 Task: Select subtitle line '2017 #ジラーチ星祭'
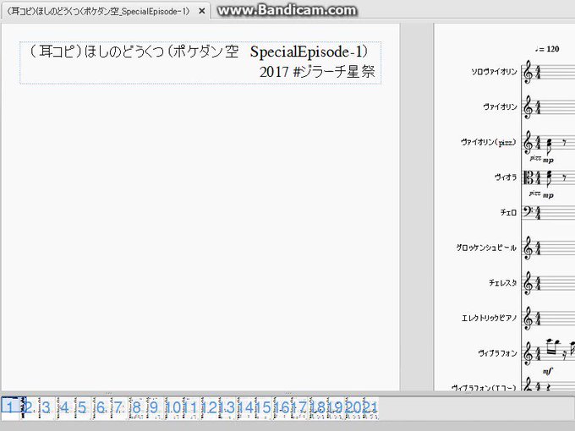[x=317, y=72]
